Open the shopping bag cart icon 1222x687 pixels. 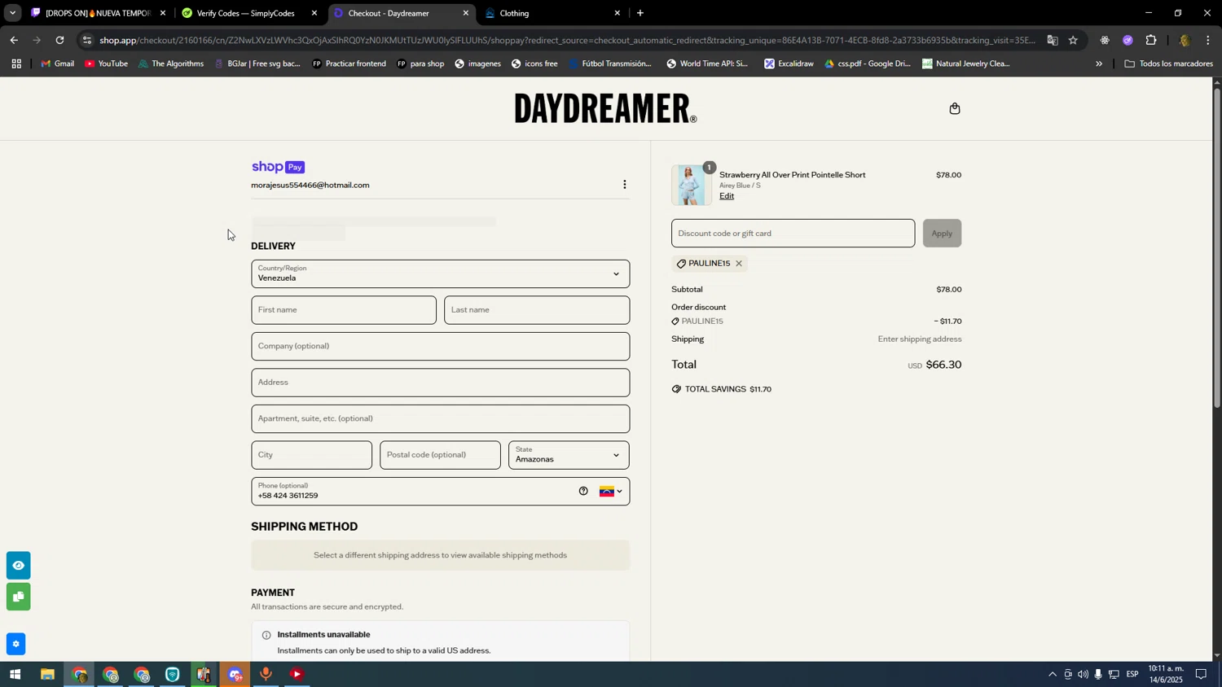[955, 108]
